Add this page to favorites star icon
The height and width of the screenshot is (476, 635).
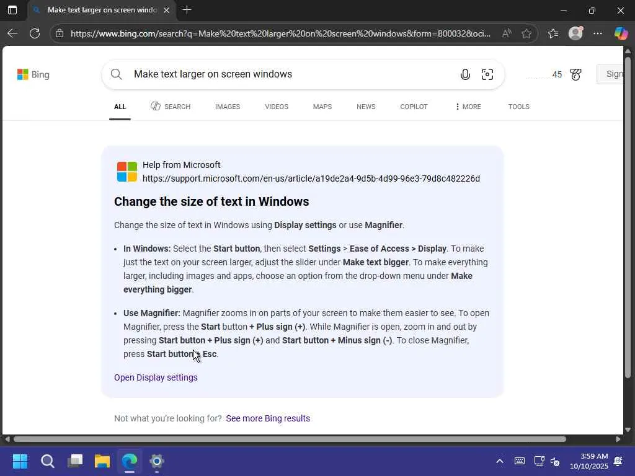[x=526, y=33]
